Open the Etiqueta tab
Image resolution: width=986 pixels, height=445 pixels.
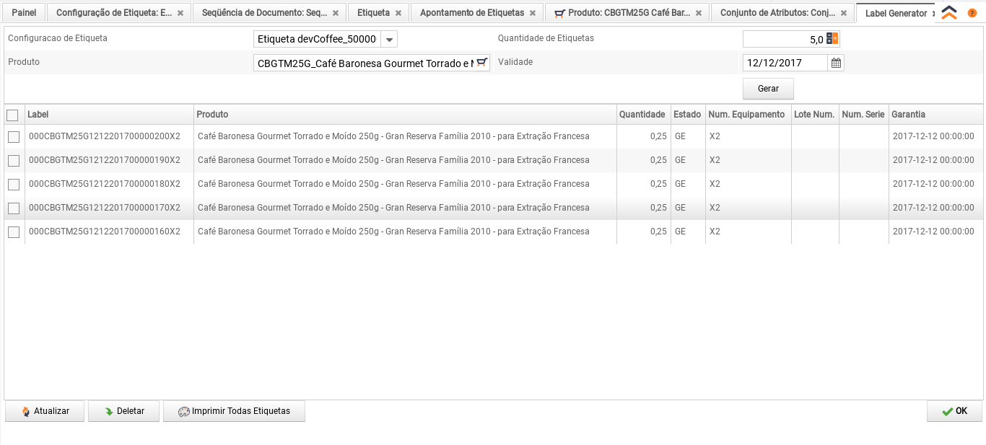[373, 13]
